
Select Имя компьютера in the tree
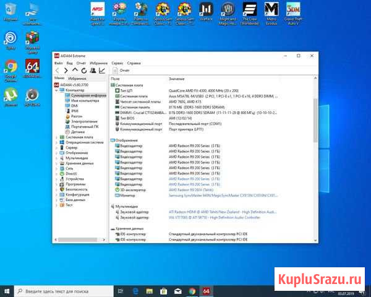[x=85, y=101]
